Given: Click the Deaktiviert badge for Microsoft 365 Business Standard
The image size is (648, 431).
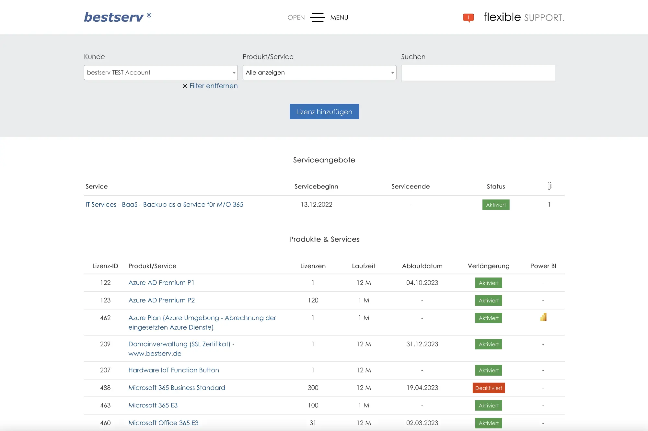Looking at the screenshot, I should [489, 388].
